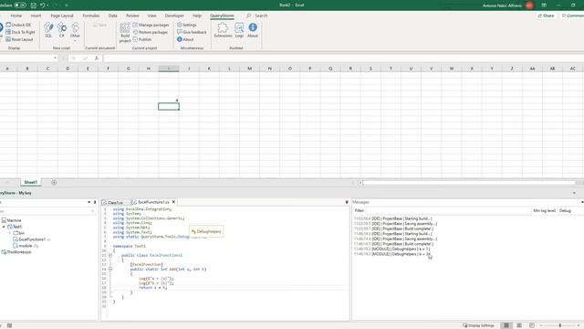This screenshot has width=584, height=329.
Task: Open the Extensions puzzle icon
Action: (223, 30)
